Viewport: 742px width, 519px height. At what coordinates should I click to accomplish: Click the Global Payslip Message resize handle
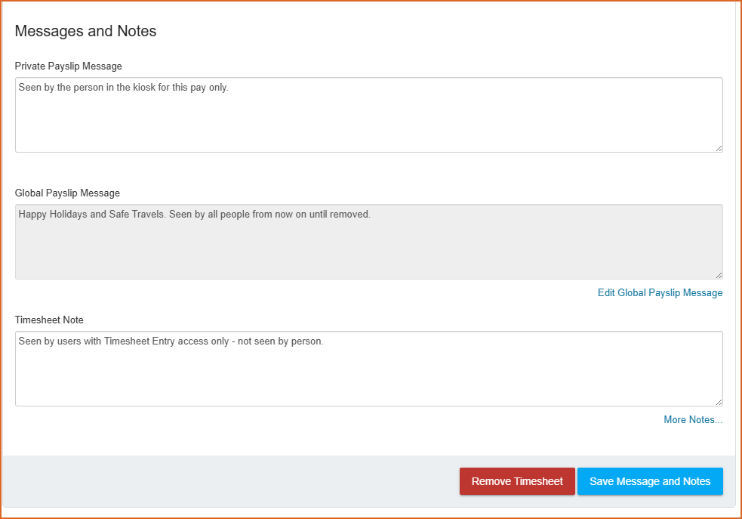(x=719, y=275)
